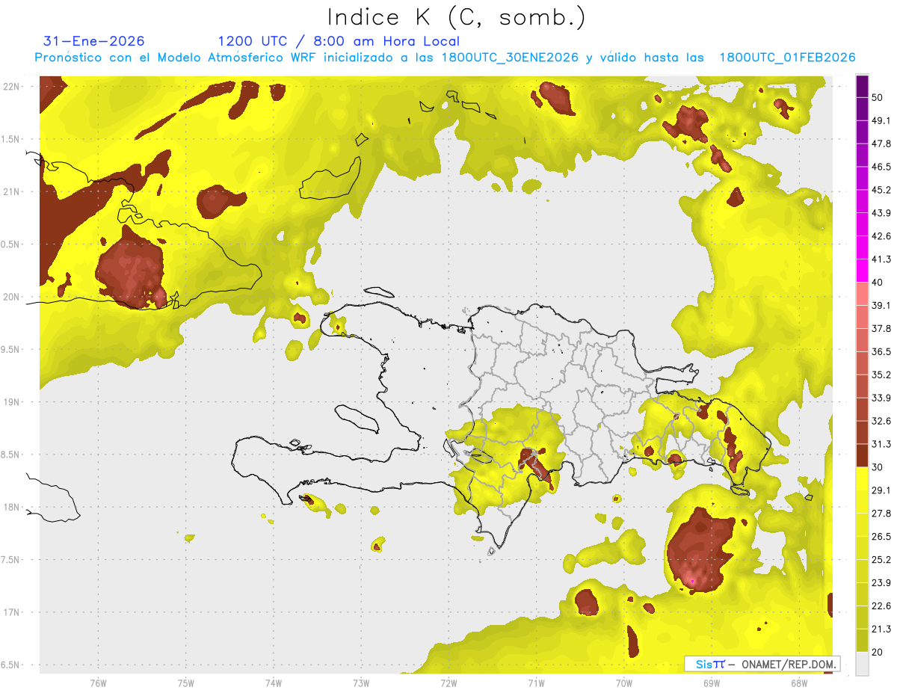This screenshot has width=897, height=693.
Task: Pick the colorbar value "39.1"
Action: (x=881, y=305)
